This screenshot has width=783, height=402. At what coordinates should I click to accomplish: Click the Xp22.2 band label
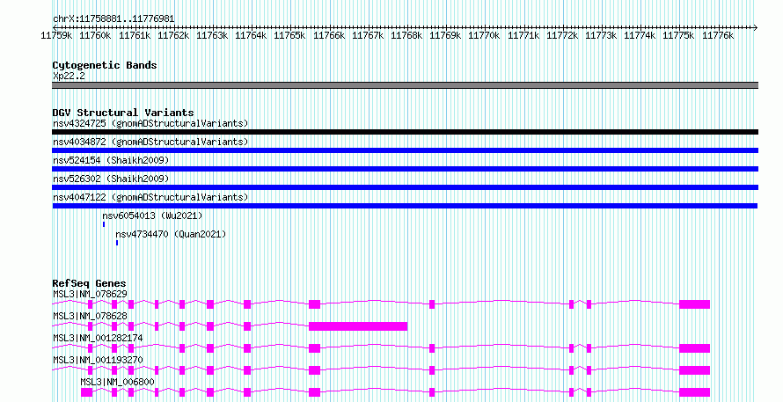pyautogui.click(x=69, y=76)
